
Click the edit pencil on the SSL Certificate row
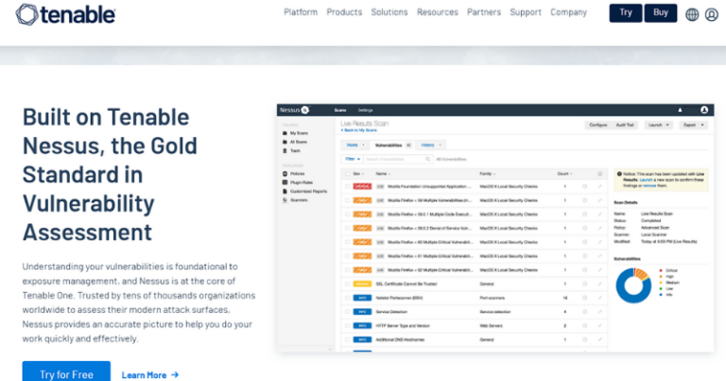(x=599, y=284)
